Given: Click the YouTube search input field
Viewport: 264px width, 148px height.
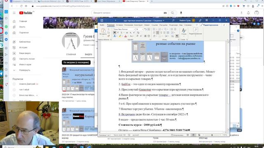Looking at the screenshot, I should pyautogui.click(x=130, y=13).
